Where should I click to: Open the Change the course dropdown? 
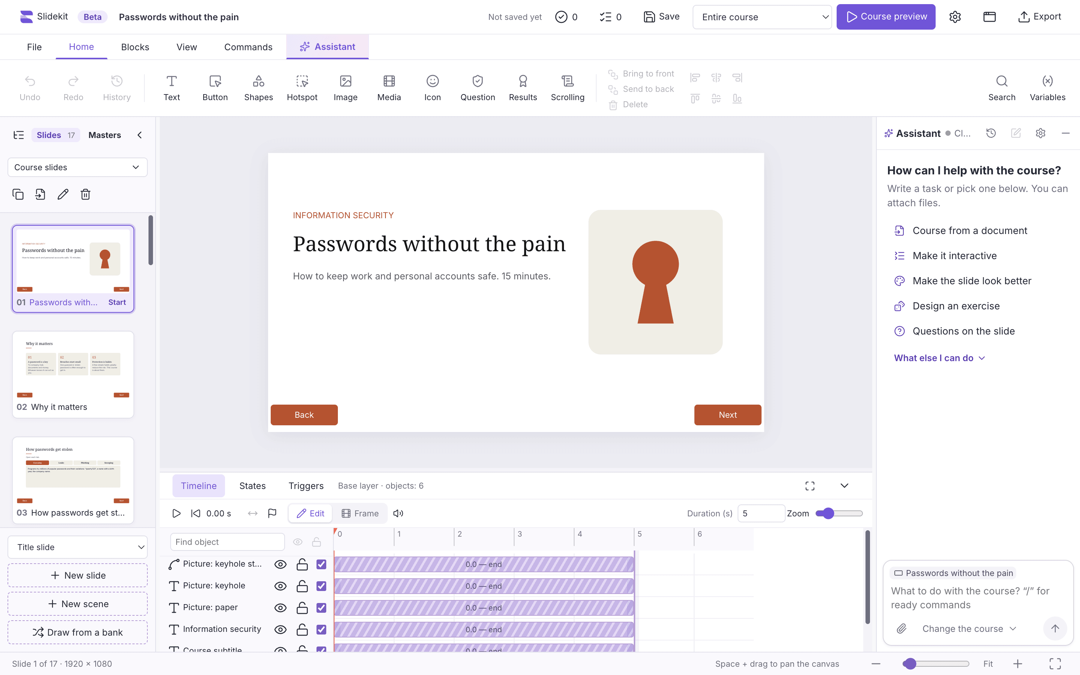(x=969, y=628)
